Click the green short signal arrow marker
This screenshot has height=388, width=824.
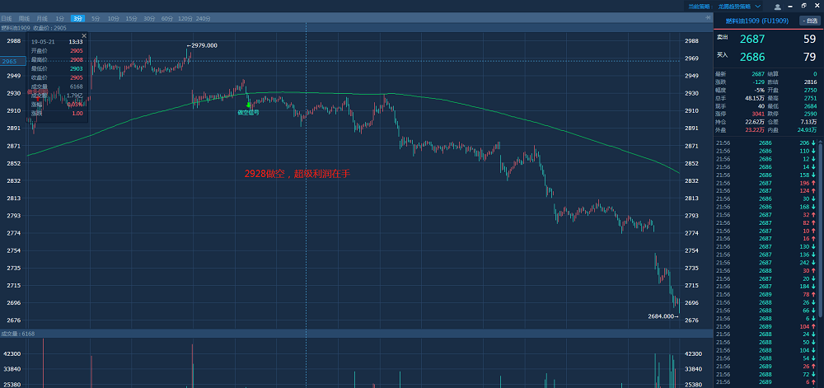(248, 105)
